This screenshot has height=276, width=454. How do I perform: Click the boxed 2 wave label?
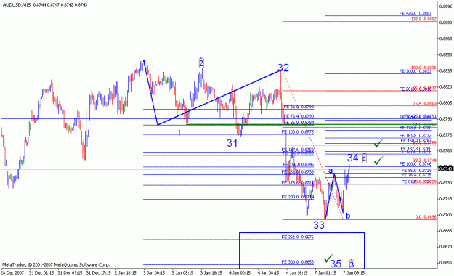click(x=201, y=63)
